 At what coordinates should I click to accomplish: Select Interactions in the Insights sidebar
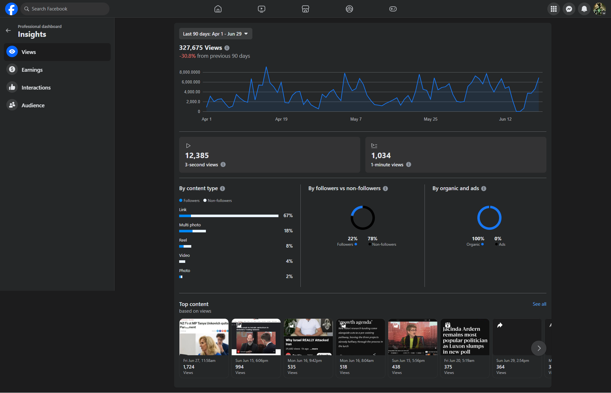36,88
